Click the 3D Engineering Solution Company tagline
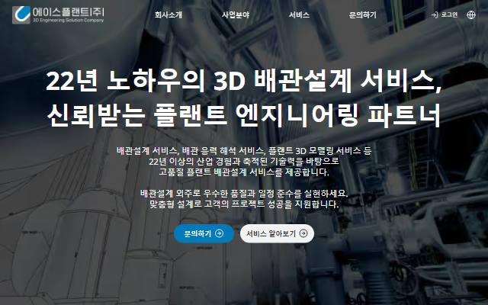Screen dimensions: 488x305 pos(68,21)
